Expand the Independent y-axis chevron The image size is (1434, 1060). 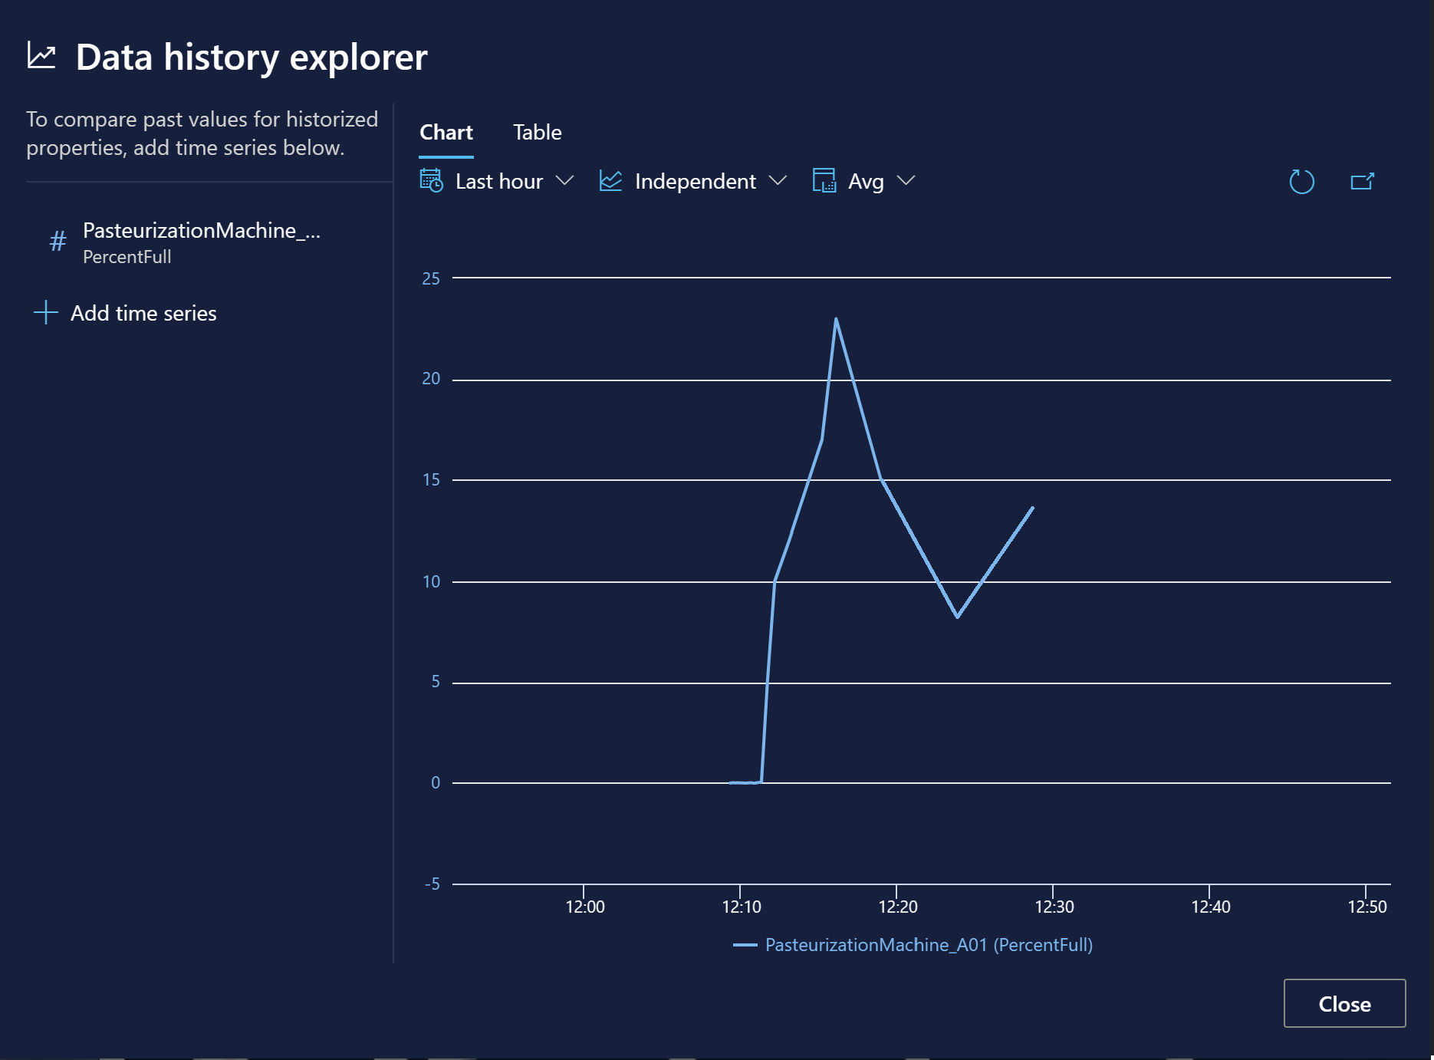(x=778, y=181)
